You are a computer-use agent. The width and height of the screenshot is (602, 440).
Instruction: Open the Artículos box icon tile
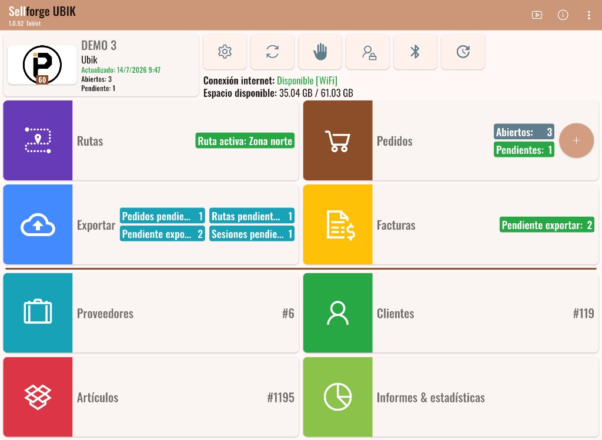click(38, 397)
